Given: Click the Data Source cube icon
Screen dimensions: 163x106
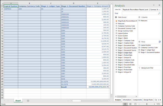Looking at the screenshot, I should [116, 17].
